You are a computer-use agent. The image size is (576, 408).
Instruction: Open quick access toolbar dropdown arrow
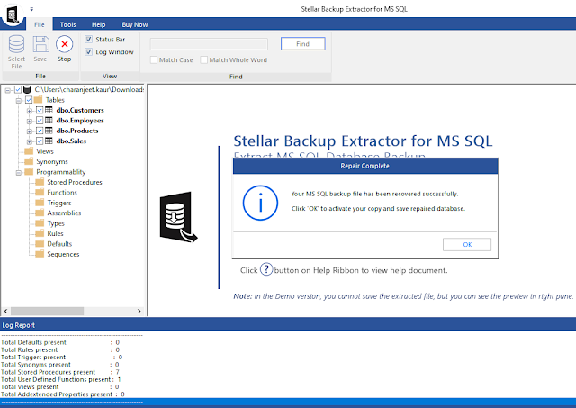point(31,9)
